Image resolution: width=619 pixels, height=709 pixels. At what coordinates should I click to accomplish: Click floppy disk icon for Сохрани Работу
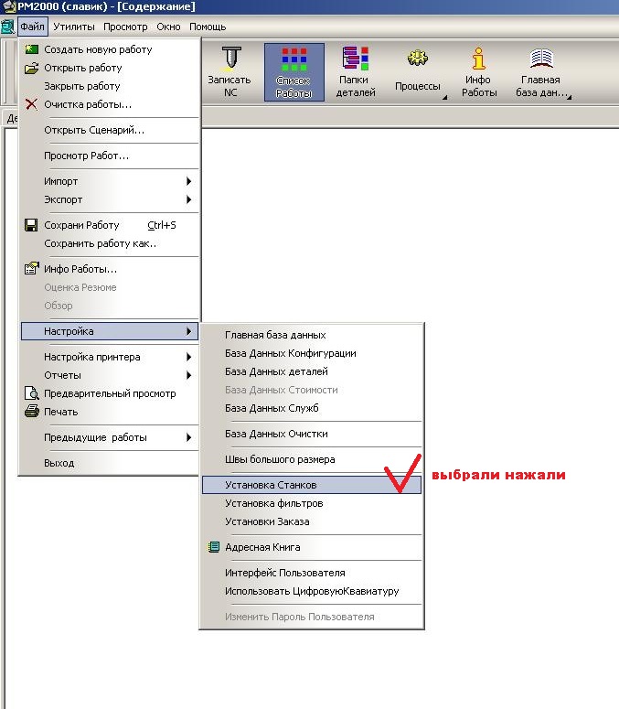tap(31, 225)
